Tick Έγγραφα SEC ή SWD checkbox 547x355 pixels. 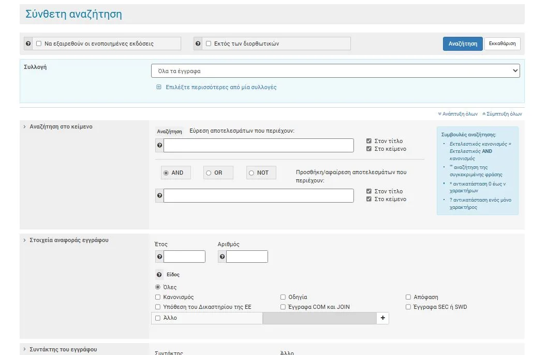coord(408,307)
